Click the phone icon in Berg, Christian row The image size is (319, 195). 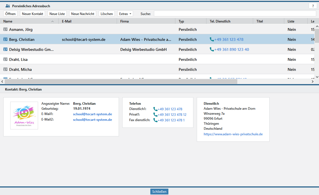[x=212, y=39]
